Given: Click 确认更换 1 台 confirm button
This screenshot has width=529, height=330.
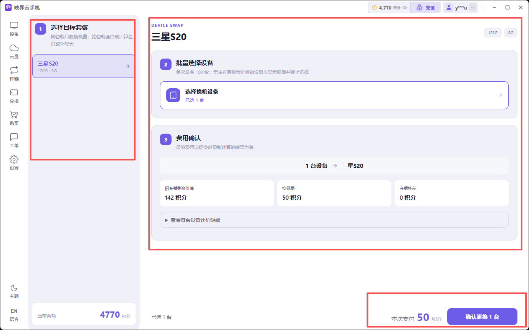Looking at the screenshot, I should click(482, 317).
